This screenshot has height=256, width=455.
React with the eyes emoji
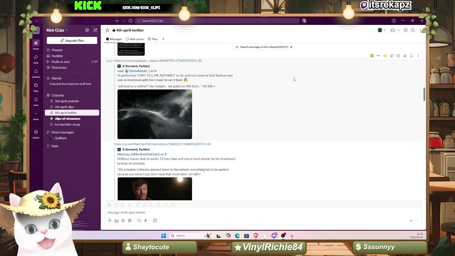(378, 56)
